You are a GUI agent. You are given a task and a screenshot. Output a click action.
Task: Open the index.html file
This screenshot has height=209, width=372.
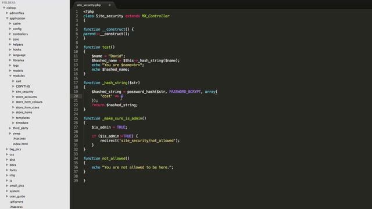tap(20, 144)
